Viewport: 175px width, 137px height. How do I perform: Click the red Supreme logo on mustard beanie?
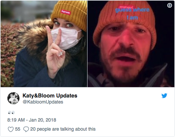(66, 12)
